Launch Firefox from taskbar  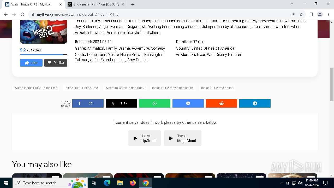pos(133,183)
